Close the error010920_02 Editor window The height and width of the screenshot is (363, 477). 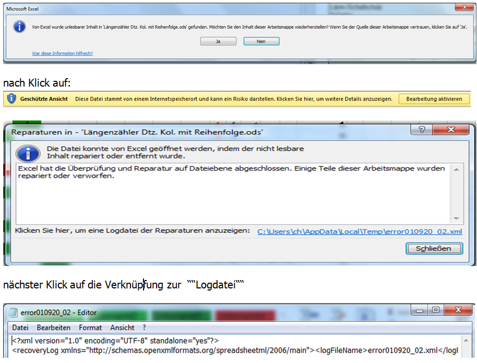(x=458, y=310)
